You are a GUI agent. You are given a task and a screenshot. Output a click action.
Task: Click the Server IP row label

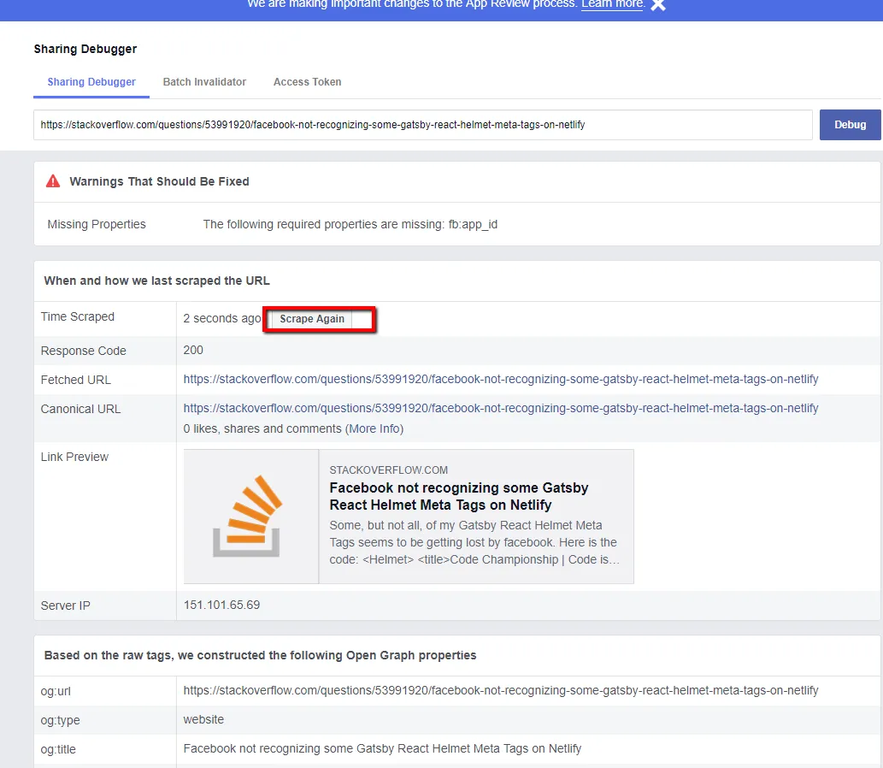[65, 606]
